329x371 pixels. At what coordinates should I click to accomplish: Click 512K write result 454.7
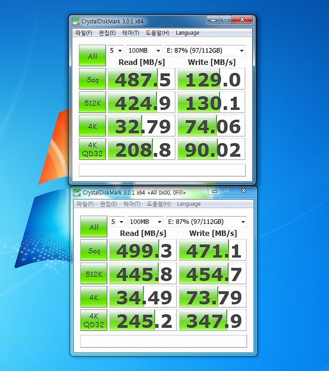point(213,273)
